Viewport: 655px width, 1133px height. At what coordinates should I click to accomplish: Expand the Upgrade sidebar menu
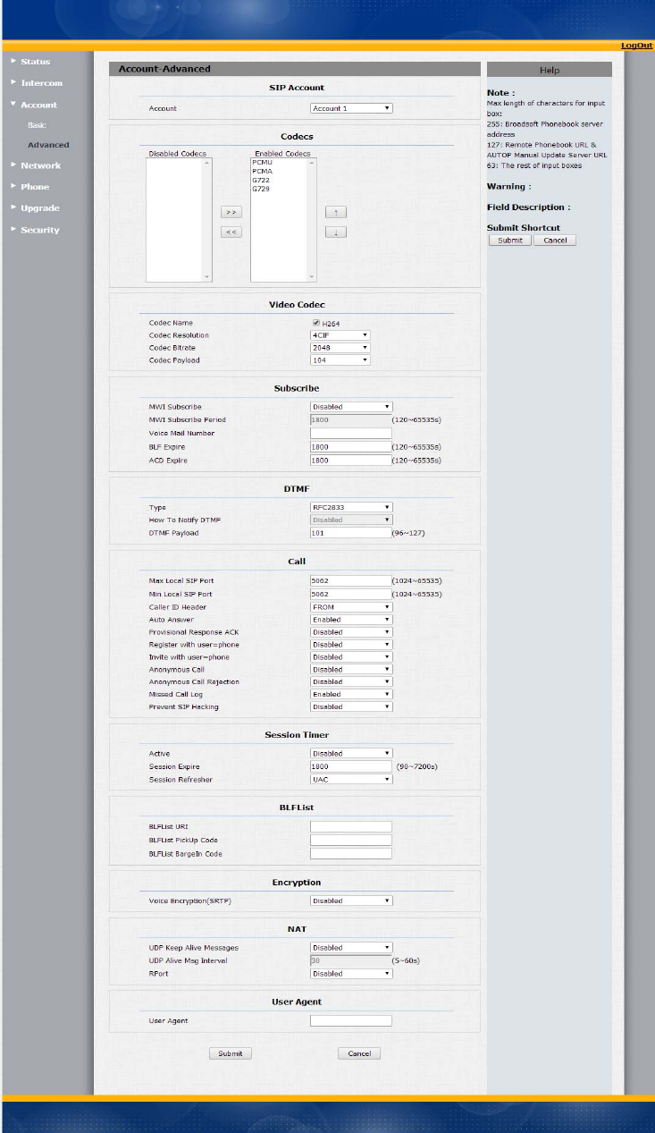40,208
